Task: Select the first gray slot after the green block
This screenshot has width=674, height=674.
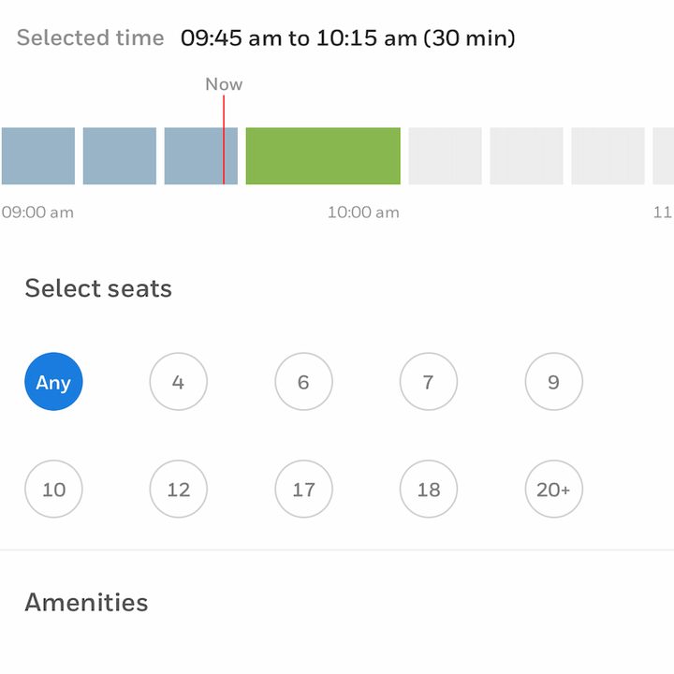Action: coord(445,156)
